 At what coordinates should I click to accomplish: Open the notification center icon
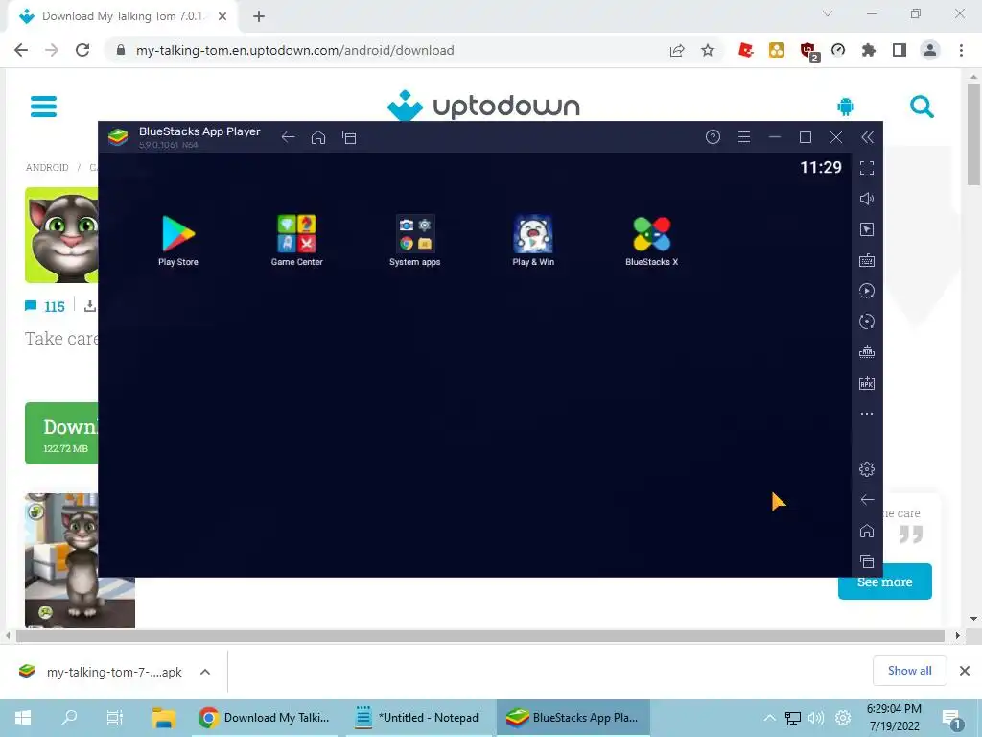point(952,718)
